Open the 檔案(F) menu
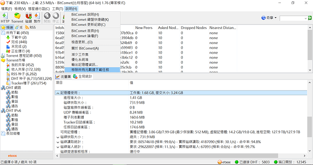 (7, 9)
